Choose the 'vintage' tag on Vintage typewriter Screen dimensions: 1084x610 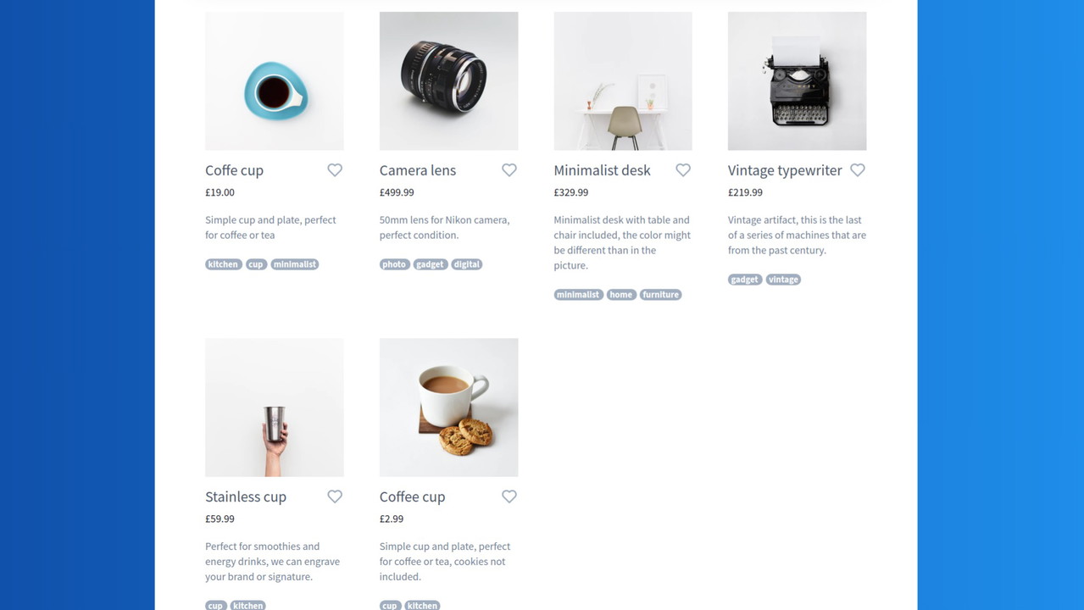[783, 280]
